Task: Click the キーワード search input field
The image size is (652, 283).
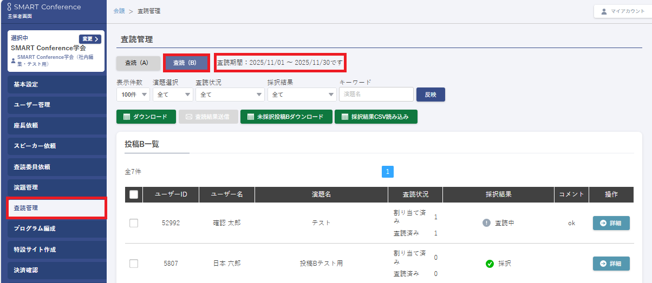Action: point(376,95)
